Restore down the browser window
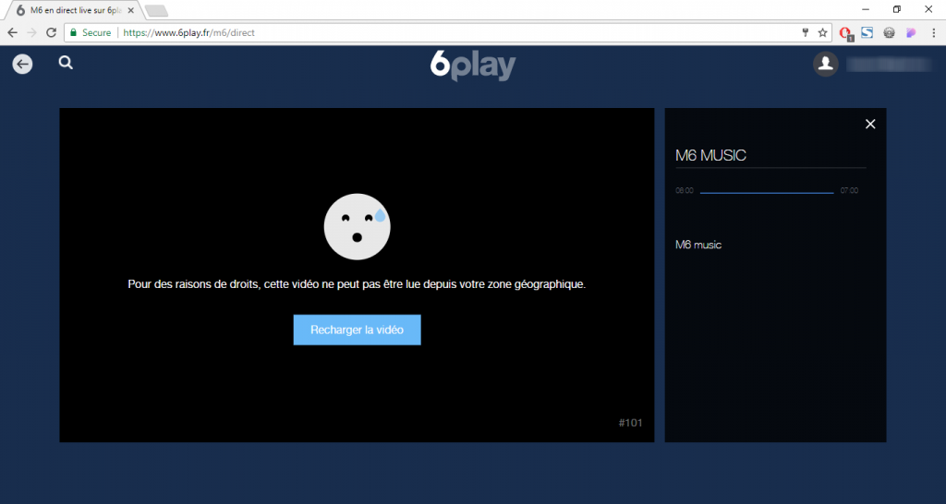Image resolution: width=946 pixels, height=504 pixels. click(897, 9)
